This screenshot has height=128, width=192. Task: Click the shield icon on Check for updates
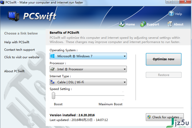(149, 117)
